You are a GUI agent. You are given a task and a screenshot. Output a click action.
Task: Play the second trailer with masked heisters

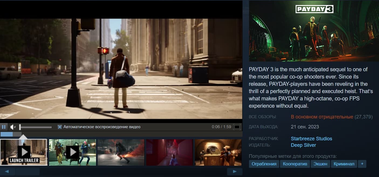pos(73,152)
